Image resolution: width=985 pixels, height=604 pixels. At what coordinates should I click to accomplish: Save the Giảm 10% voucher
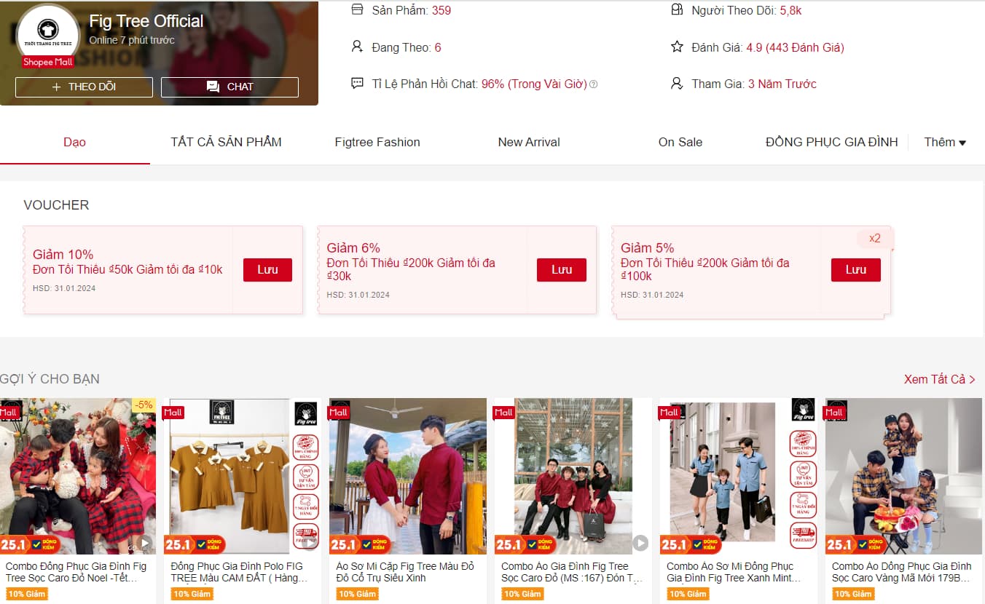(267, 270)
